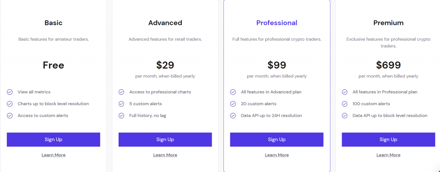Sign up for the Professional $99 plan
This screenshot has width=440, height=172.
(277, 139)
